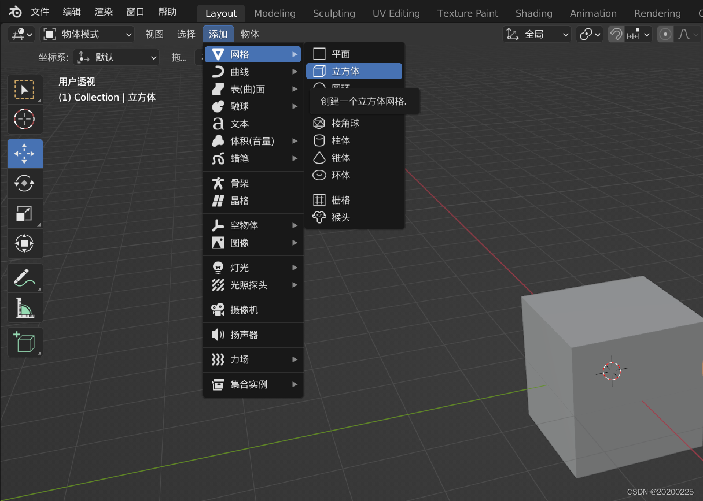Image resolution: width=703 pixels, height=501 pixels.
Task: Add a 立方体 cube mesh
Action: pos(354,71)
